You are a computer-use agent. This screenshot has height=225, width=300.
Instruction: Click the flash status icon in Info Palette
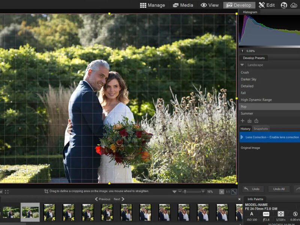click(x=295, y=214)
